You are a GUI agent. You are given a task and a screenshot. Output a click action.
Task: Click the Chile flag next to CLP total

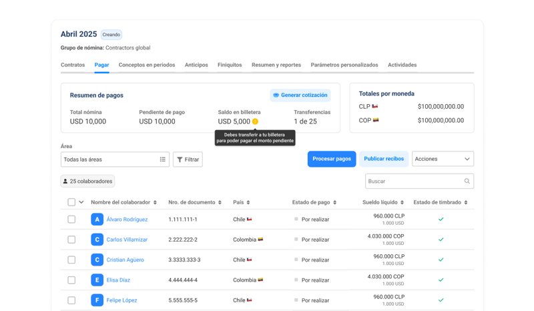click(x=375, y=106)
